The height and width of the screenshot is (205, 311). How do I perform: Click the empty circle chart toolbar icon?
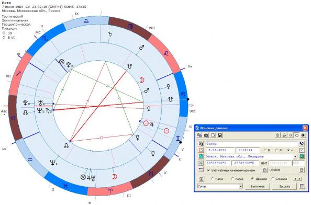click(297, 135)
